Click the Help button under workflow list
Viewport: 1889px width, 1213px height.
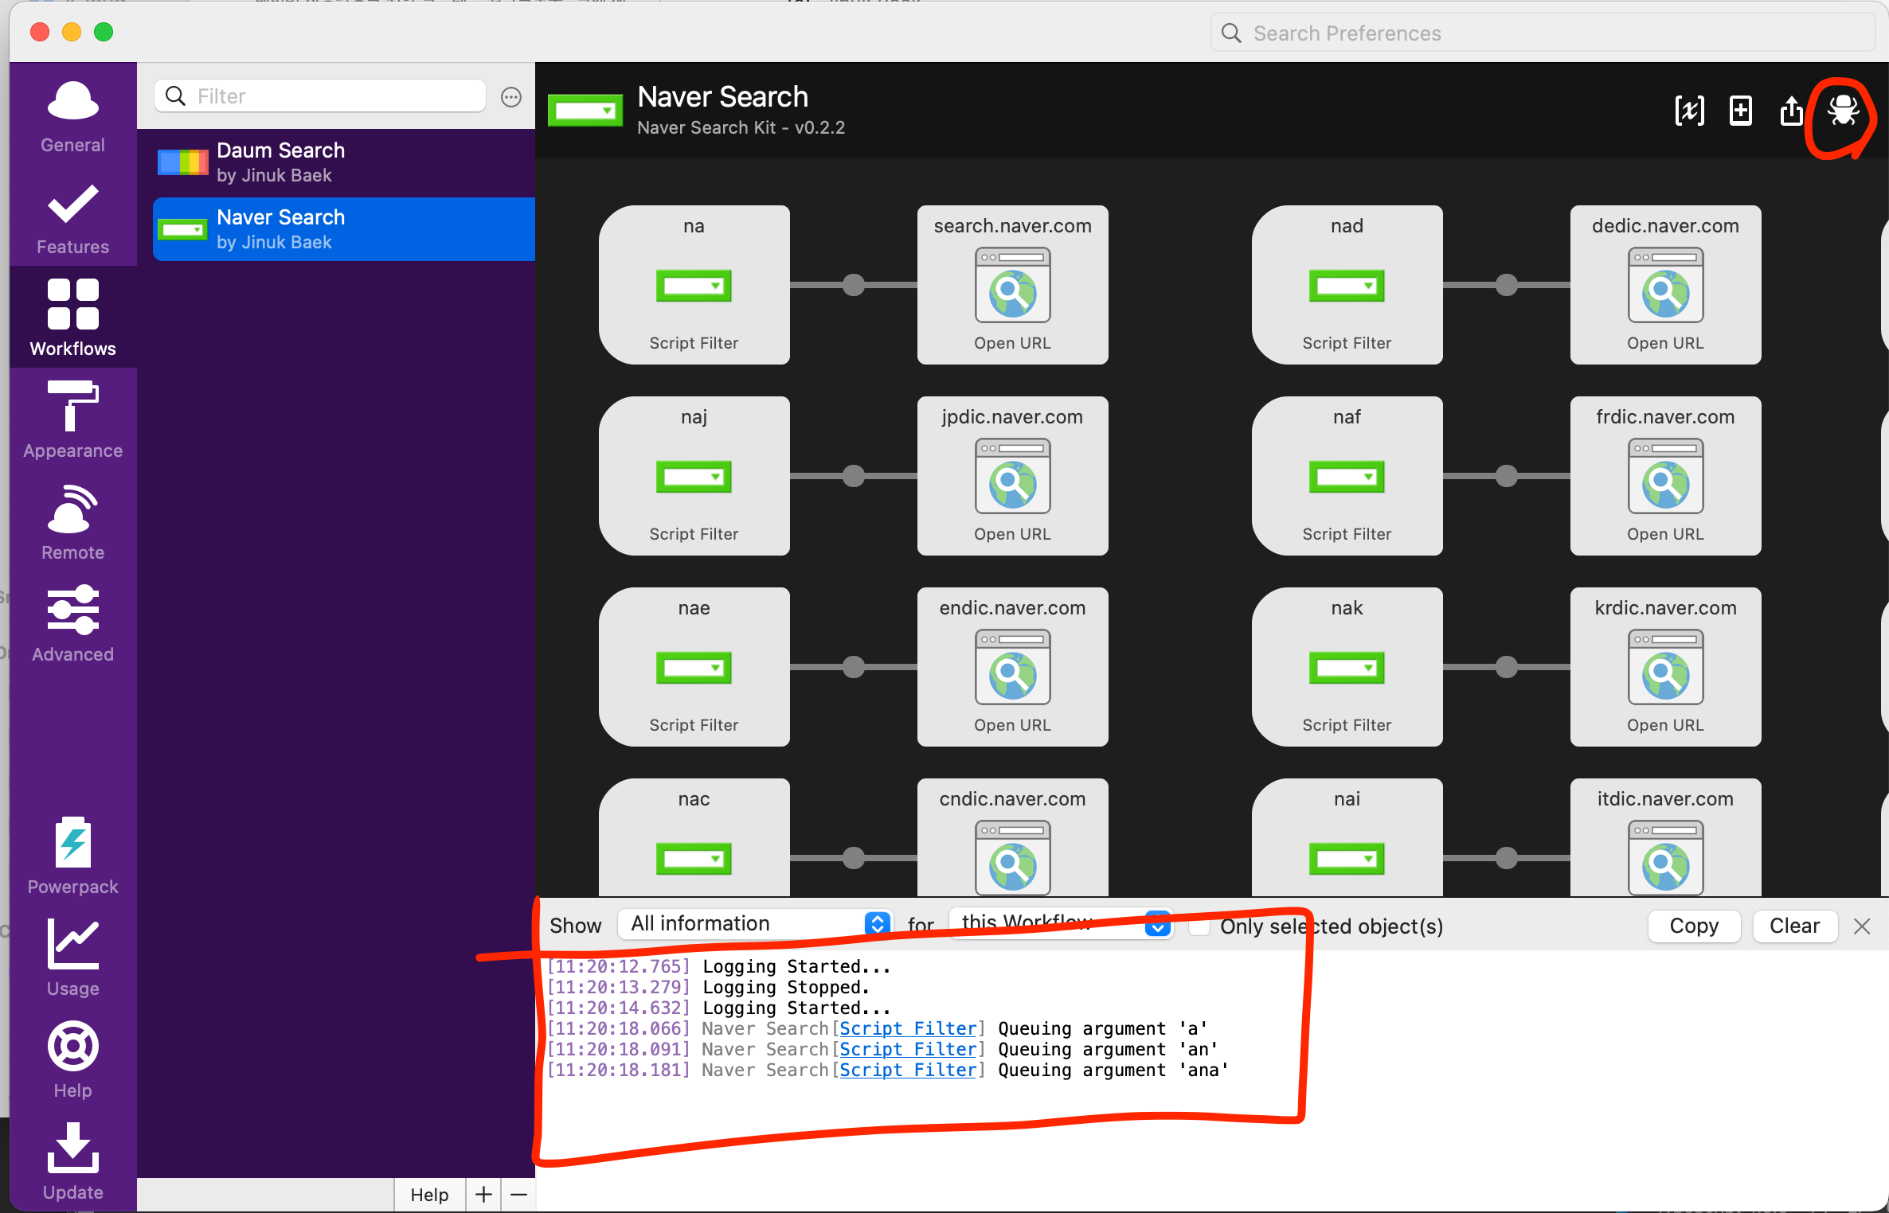tap(429, 1195)
